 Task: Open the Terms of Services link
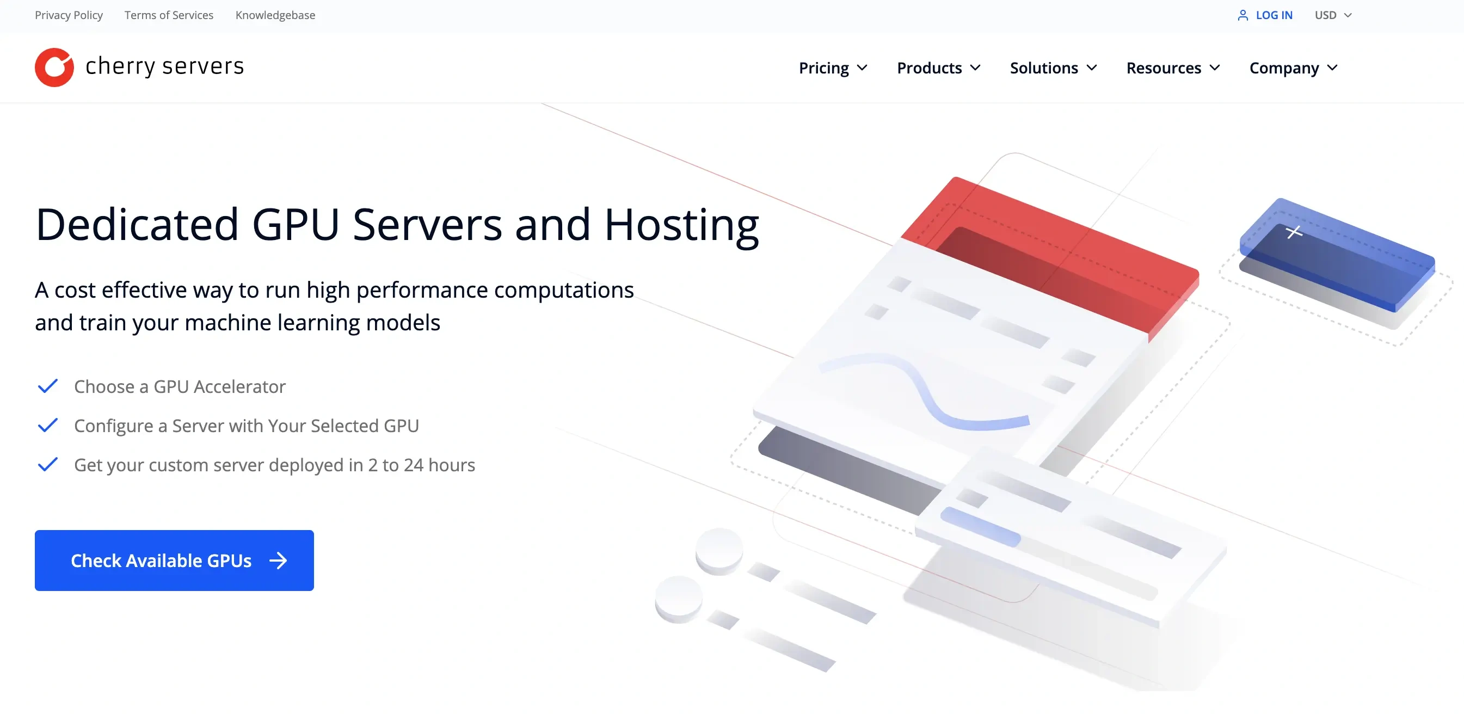click(169, 15)
